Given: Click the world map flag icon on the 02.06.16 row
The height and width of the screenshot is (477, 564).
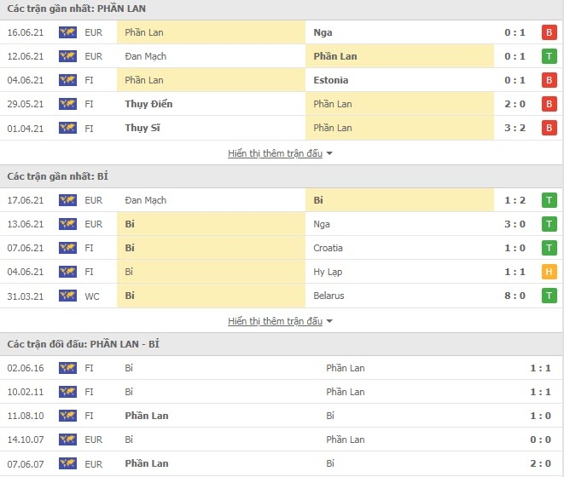Looking at the screenshot, I should pyautogui.click(x=67, y=368).
